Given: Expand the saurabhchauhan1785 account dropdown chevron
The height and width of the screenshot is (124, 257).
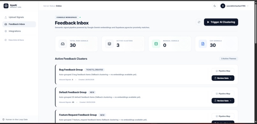Looking at the screenshot, I should pos(248,6).
